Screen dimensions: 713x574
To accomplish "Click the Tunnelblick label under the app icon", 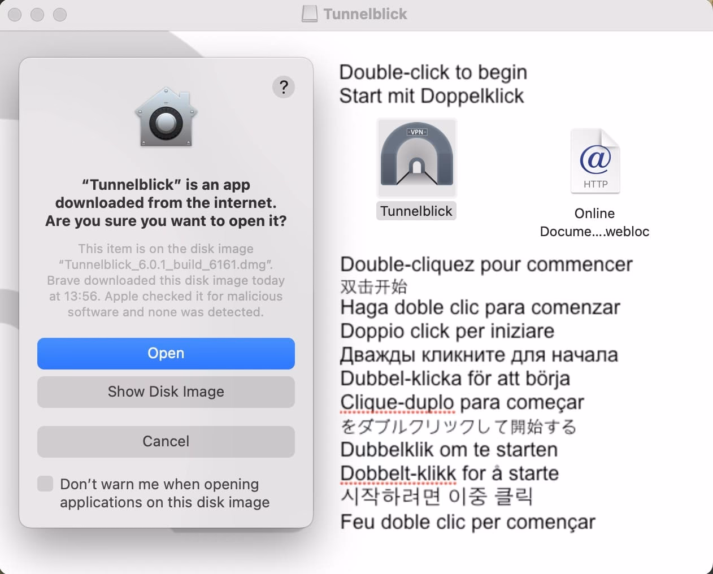I will (x=416, y=211).
